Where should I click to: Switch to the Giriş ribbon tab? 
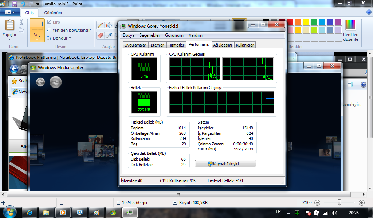[x=30, y=13]
